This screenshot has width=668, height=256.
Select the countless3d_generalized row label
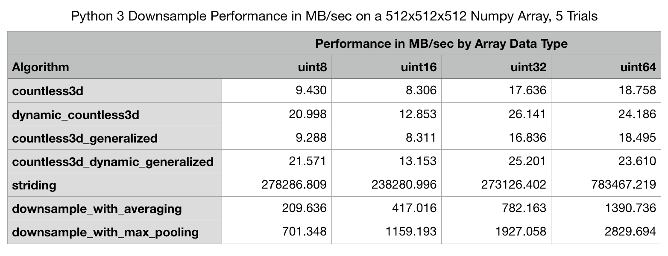(85, 138)
